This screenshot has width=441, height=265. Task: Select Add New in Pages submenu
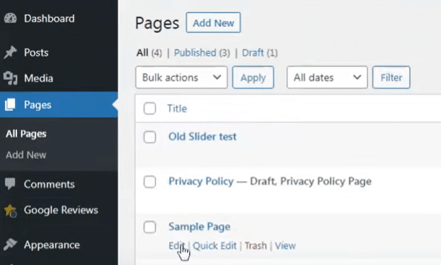pyautogui.click(x=26, y=155)
